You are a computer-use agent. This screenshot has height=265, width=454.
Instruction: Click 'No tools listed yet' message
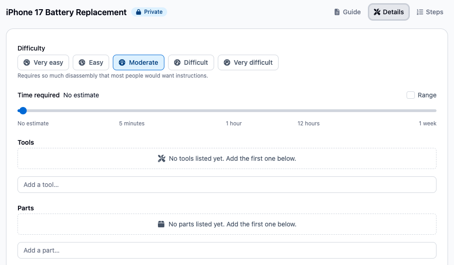point(232,158)
